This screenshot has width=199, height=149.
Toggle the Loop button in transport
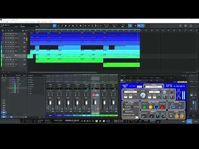[108, 121]
